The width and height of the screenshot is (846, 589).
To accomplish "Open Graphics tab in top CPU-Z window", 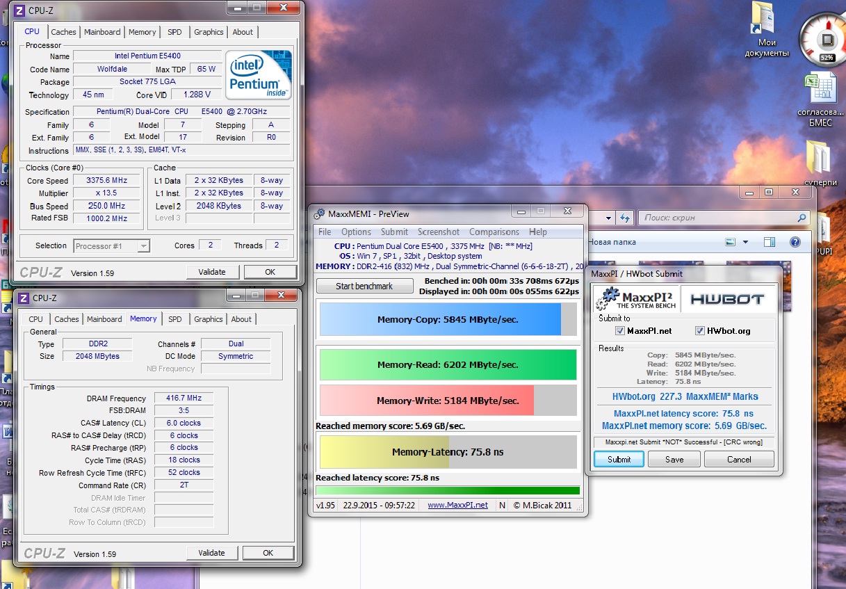I will 209,32.
